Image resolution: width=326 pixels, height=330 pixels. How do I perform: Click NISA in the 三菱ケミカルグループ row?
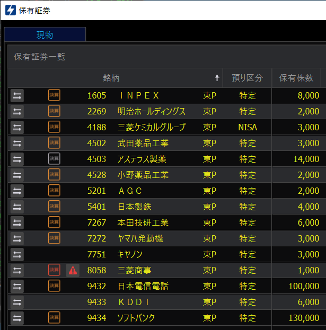[x=248, y=127]
